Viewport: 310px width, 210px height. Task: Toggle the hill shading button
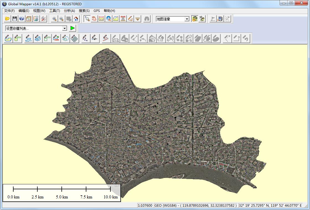(195, 19)
